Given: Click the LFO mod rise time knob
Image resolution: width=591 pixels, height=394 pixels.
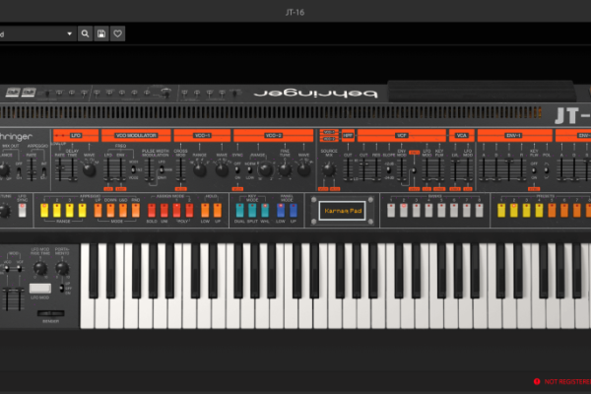Looking at the screenshot, I should [40, 269].
